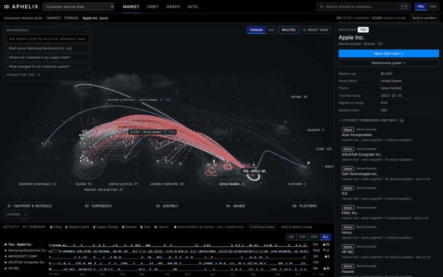Click the Deal legend square
Image resolution: width=443 pixels, height=277 pixels.
click(142, 227)
